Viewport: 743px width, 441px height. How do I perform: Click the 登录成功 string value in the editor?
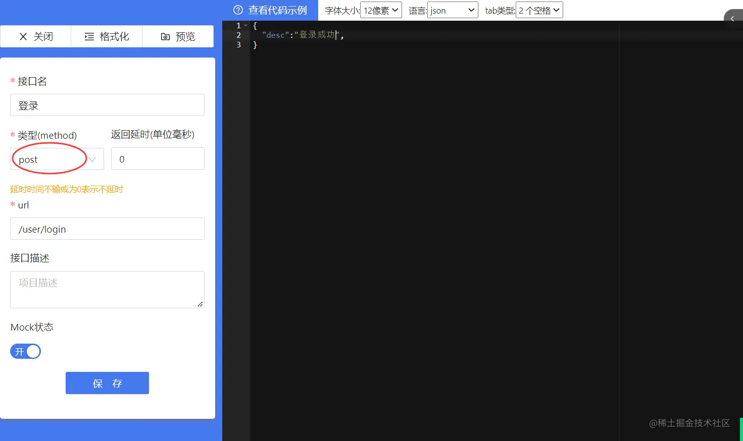tap(317, 35)
